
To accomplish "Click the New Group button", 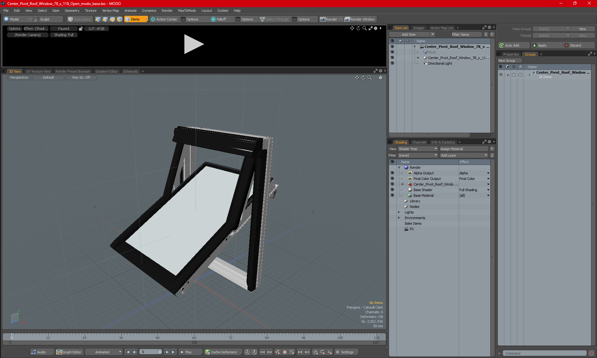I will (509, 61).
